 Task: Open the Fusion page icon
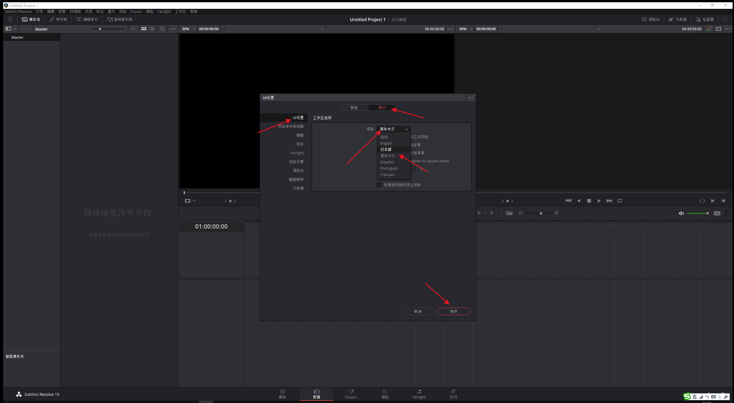tap(350, 394)
